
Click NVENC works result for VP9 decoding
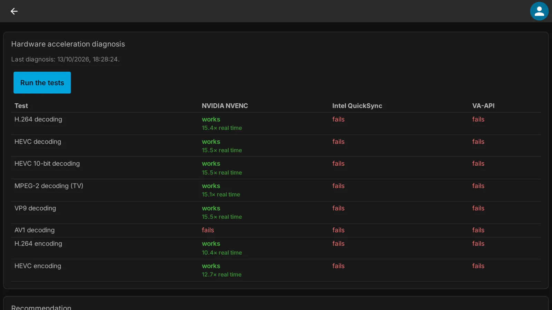point(211,208)
